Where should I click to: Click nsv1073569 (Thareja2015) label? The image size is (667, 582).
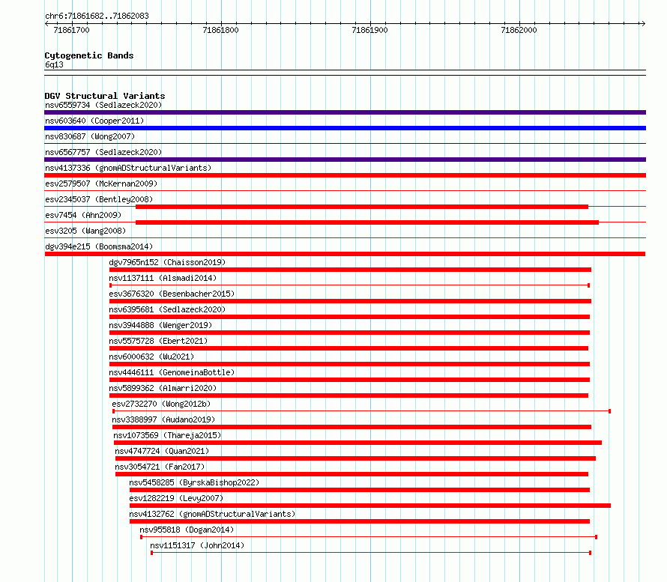coord(167,435)
